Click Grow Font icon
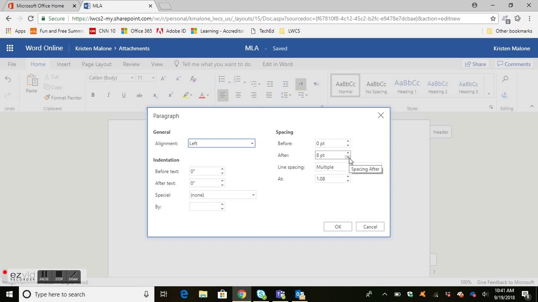The width and height of the screenshot is (538, 302). click(x=163, y=78)
